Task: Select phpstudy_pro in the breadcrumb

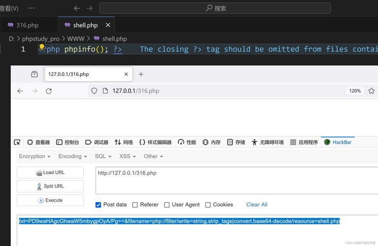Action: [40, 39]
